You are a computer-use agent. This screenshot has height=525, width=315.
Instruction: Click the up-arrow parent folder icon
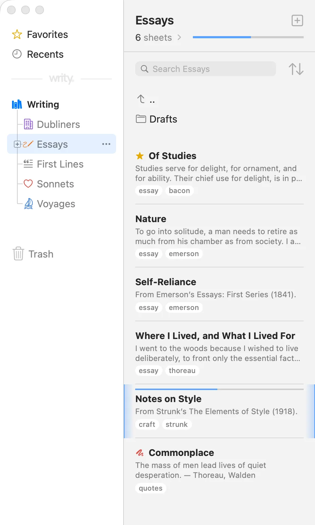[x=141, y=99]
